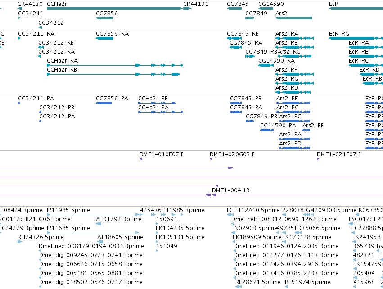Select transcript EcR-RA
Image resolution: width=383 pixels, height=289 pixels.
pos(366,47)
